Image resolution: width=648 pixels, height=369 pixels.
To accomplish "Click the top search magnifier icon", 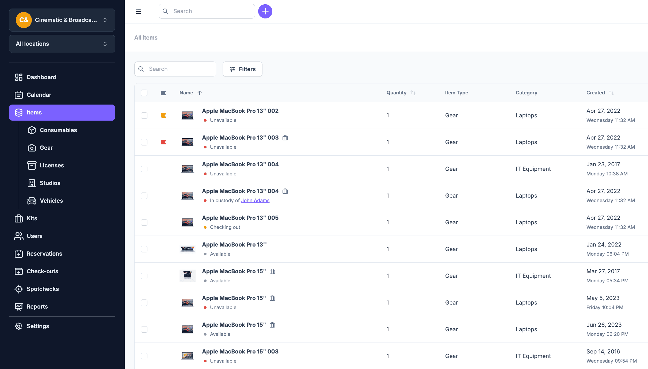I will [x=166, y=11].
